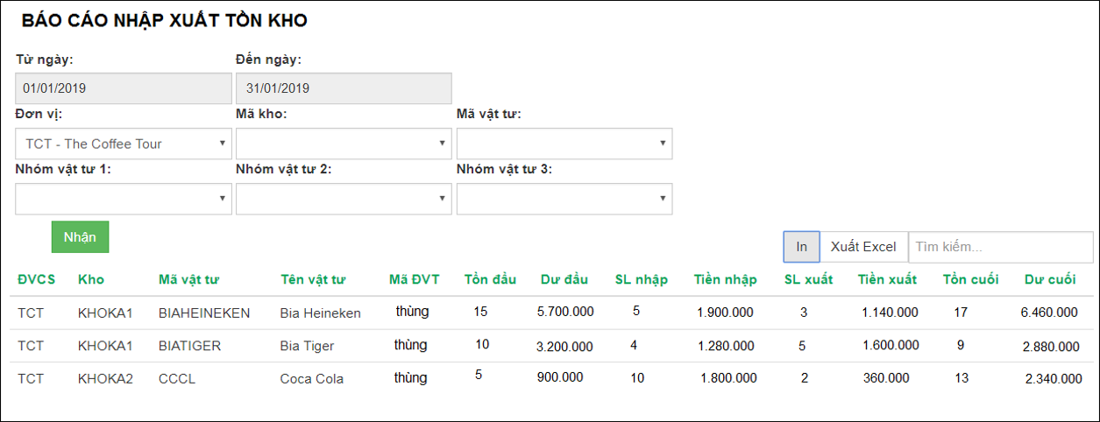Click the green Nhận button
Image resolution: width=1100 pixels, height=422 pixels.
click(x=80, y=237)
